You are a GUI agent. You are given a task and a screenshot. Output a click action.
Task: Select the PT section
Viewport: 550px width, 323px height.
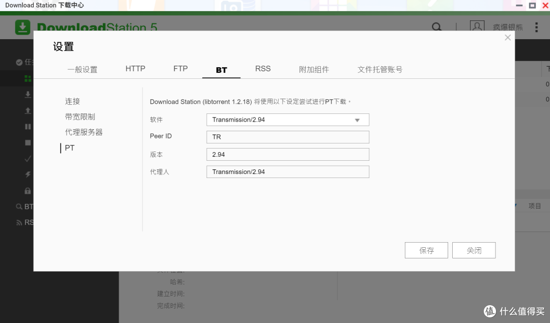69,148
